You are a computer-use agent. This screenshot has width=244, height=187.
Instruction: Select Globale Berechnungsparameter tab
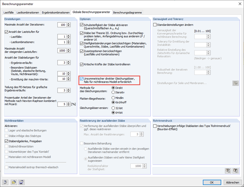pyautogui.click(x=91, y=12)
